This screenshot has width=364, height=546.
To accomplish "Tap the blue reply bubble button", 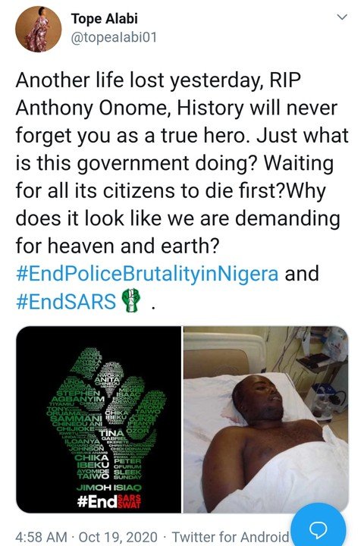I will (x=318, y=529).
